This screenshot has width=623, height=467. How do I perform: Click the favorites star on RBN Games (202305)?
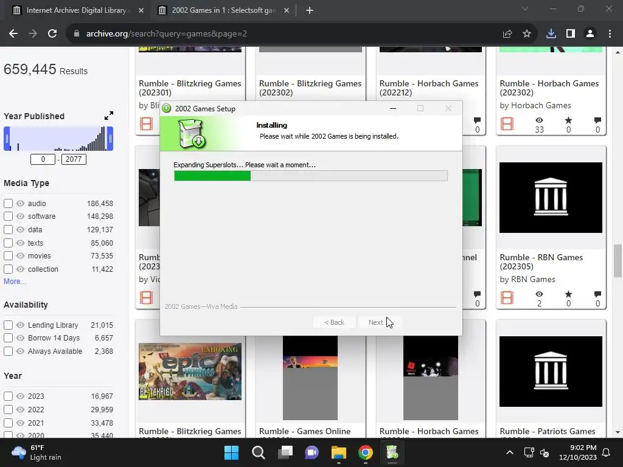(x=569, y=294)
